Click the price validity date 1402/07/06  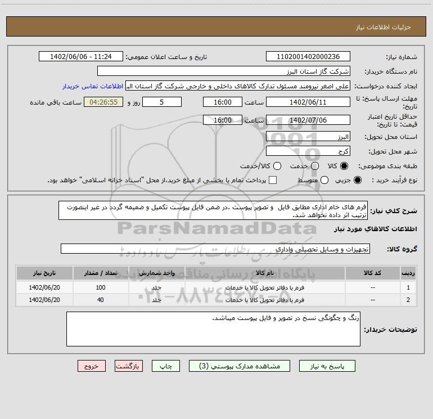(308, 120)
